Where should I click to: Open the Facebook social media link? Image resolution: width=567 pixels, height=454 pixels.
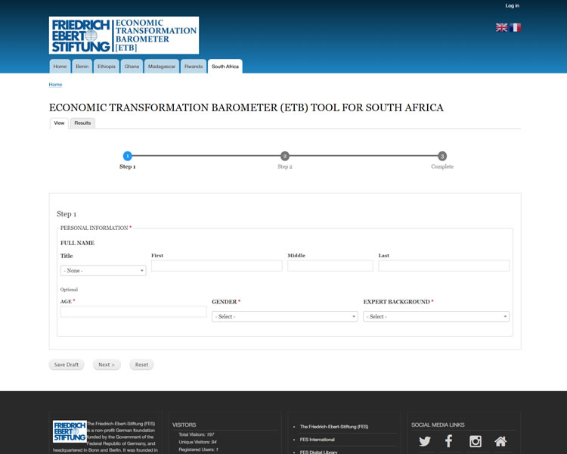click(449, 441)
